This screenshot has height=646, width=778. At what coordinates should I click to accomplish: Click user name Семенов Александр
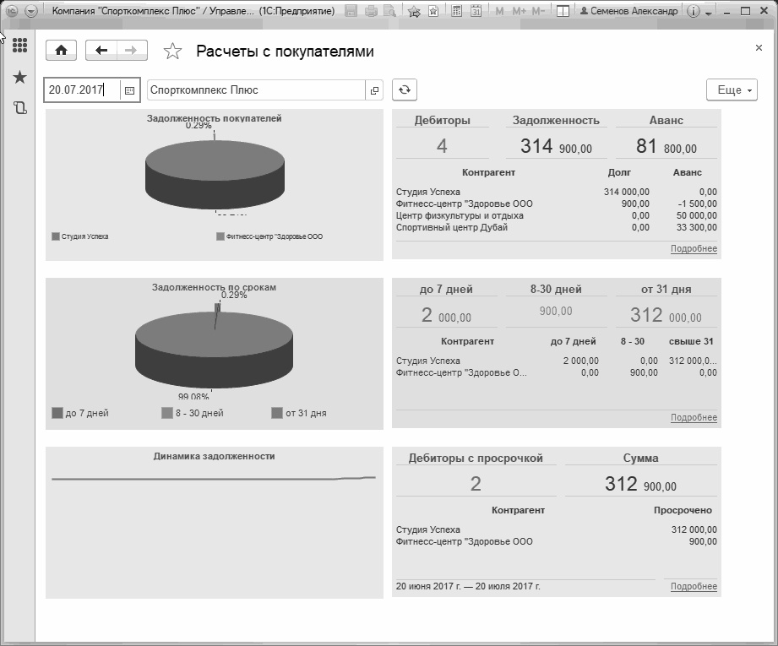pyautogui.click(x=628, y=11)
